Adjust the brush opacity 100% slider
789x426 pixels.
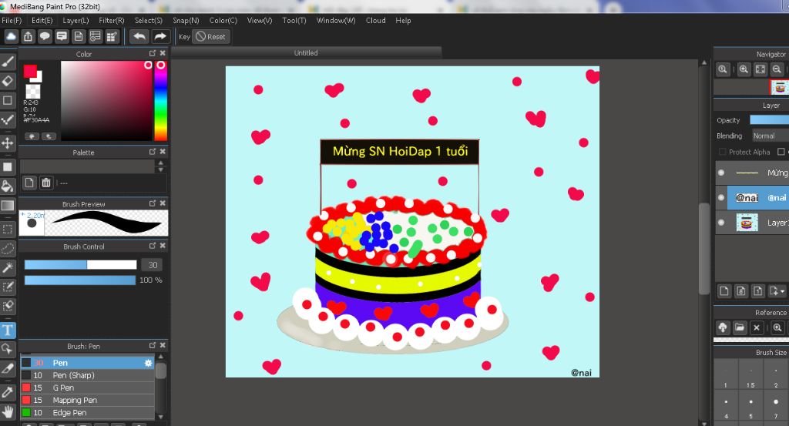80,280
